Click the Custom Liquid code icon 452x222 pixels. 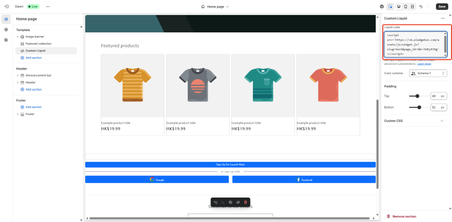click(22, 51)
